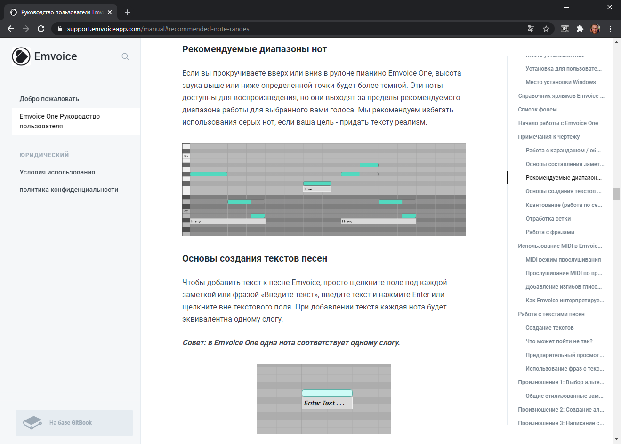Click the extension icon beside the puzzle

click(565, 29)
